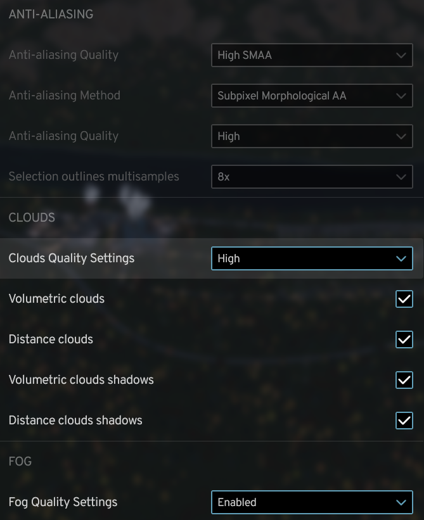This screenshot has width=424, height=520.
Task: Click the chevron on the Anti-aliasing Method field
Action: (401, 96)
